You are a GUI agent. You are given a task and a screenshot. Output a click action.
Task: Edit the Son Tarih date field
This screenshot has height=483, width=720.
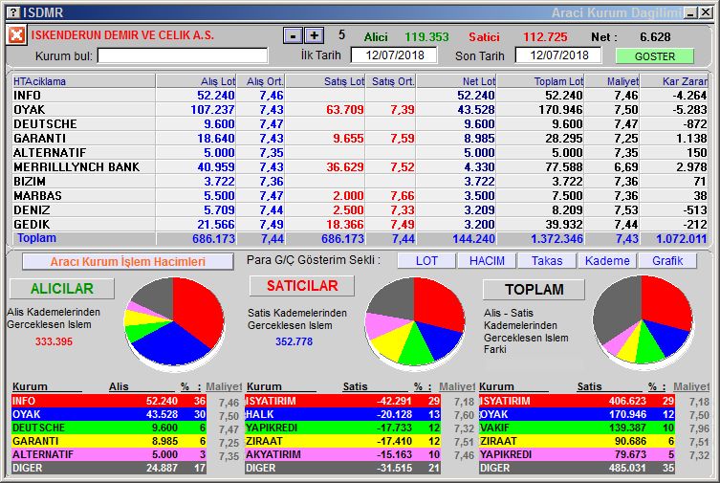click(558, 55)
